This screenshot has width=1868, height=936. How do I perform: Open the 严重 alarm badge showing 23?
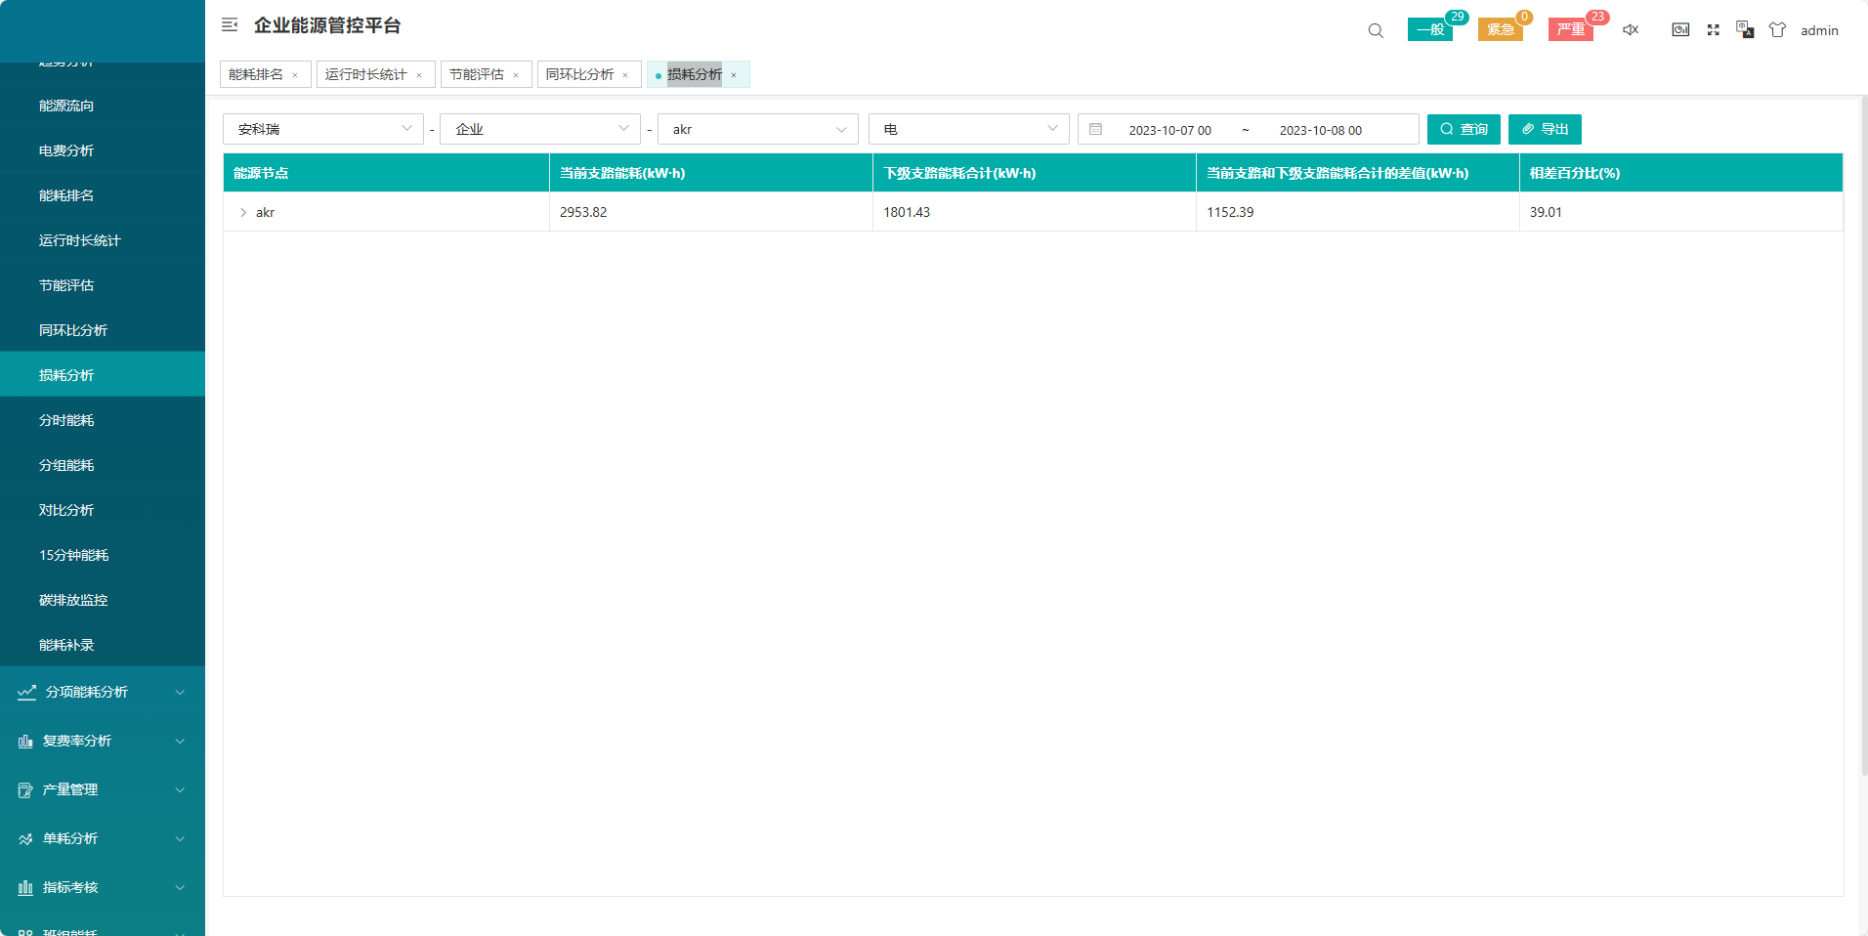click(1571, 29)
